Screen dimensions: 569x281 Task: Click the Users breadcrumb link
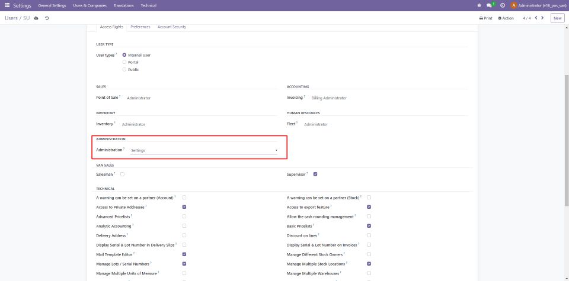[11, 18]
